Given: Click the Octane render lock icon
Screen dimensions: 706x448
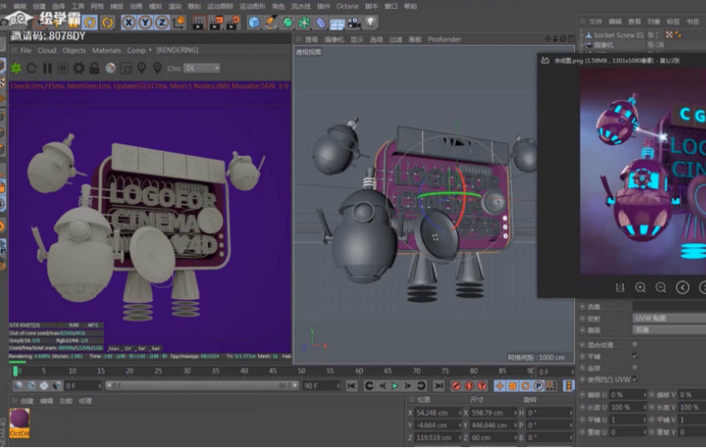Looking at the screenshot, I should click(x=95, y=68).
